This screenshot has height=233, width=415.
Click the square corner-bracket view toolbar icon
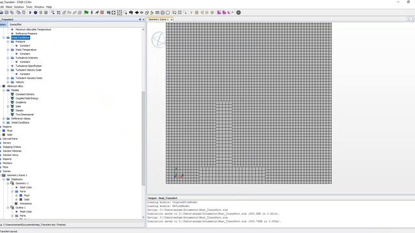(x=113, y=12)
